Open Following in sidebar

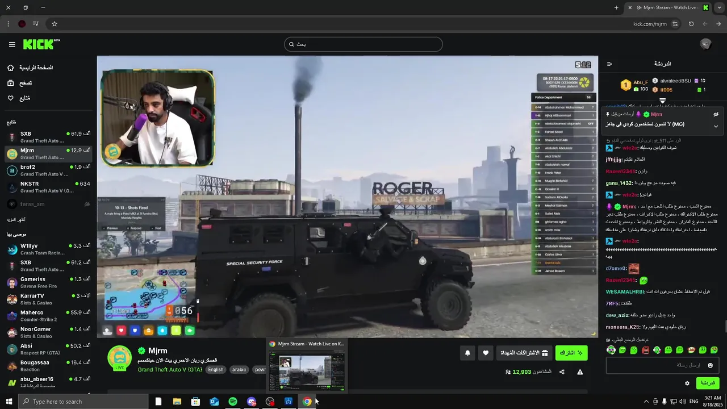click(18, 98)
